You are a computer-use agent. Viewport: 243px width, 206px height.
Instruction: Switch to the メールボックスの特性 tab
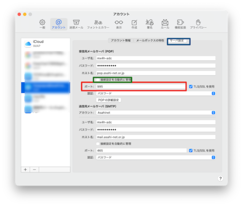(x=150, y=40)
